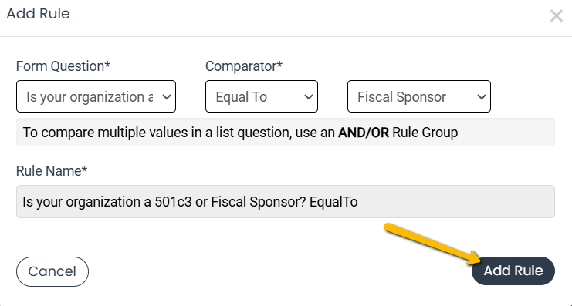Image resolution: width=572 pixels, height=306 pixels.
Task: Click the Comparator* field label
Action: [x=244, y=66]
